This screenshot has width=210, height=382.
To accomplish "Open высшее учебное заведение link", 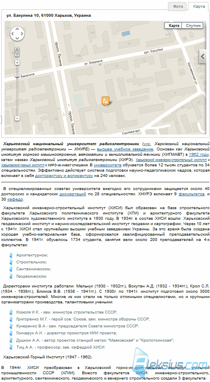I will pyautogui.click(x=125, y=149).
